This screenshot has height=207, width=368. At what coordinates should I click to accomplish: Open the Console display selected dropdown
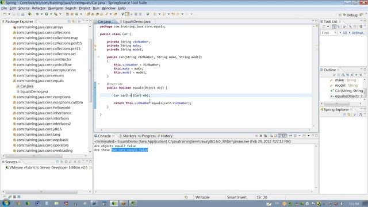click(x=300, y=136)
